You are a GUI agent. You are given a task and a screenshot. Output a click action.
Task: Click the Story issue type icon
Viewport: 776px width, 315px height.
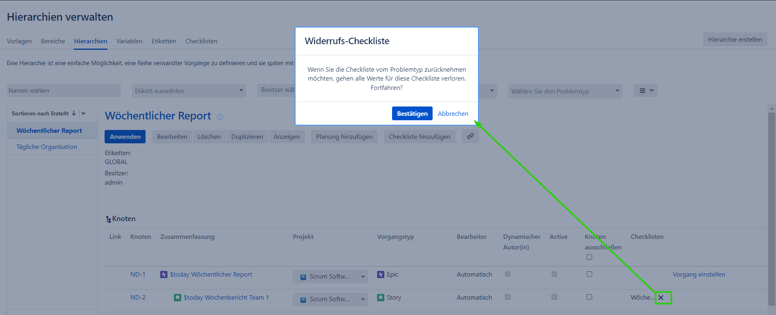381,298
